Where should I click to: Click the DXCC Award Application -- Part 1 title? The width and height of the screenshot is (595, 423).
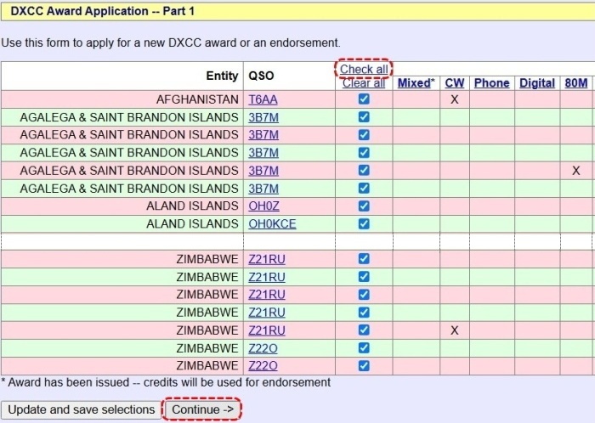click(x=103, y=11)
